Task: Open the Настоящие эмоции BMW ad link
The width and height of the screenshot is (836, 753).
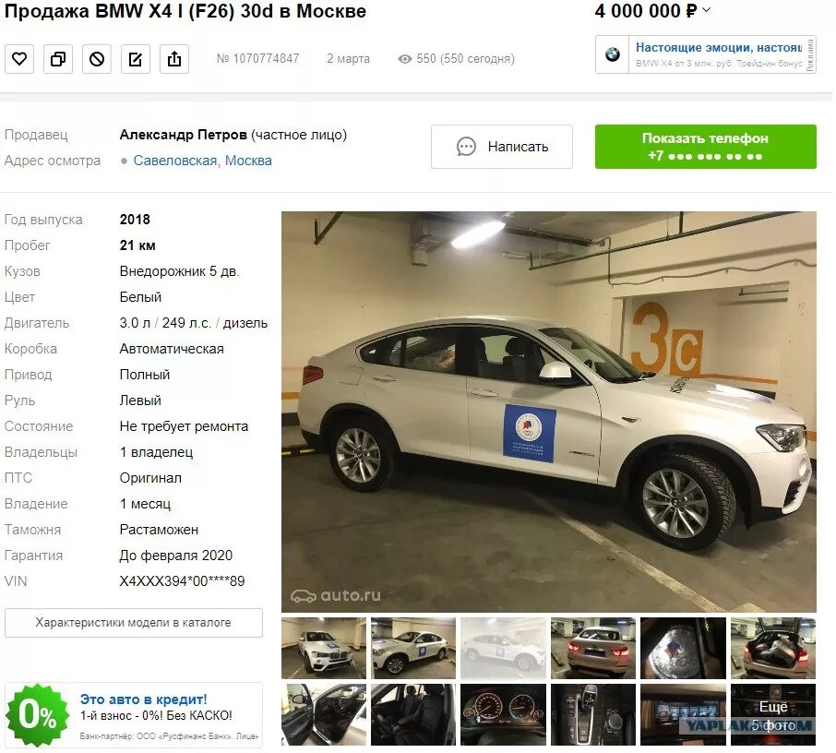Action: [x=718, y=47]
